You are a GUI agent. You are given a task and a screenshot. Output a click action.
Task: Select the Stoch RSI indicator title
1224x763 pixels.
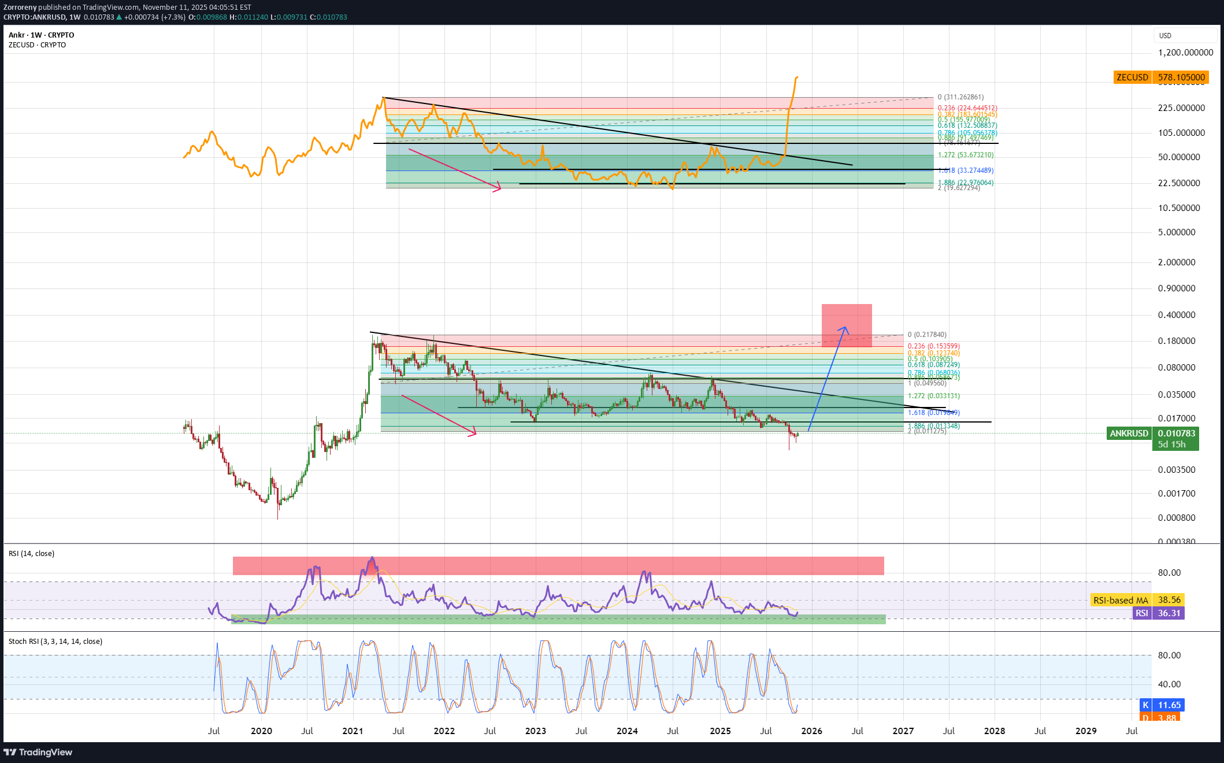click(55, 642)
